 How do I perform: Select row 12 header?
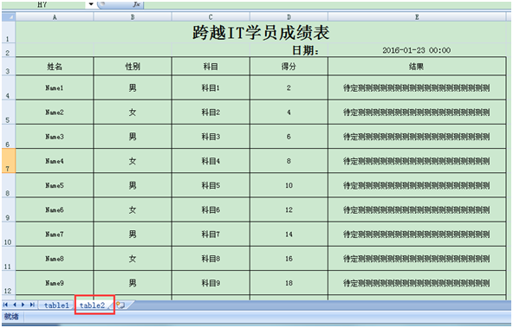(x=8, y=283)
